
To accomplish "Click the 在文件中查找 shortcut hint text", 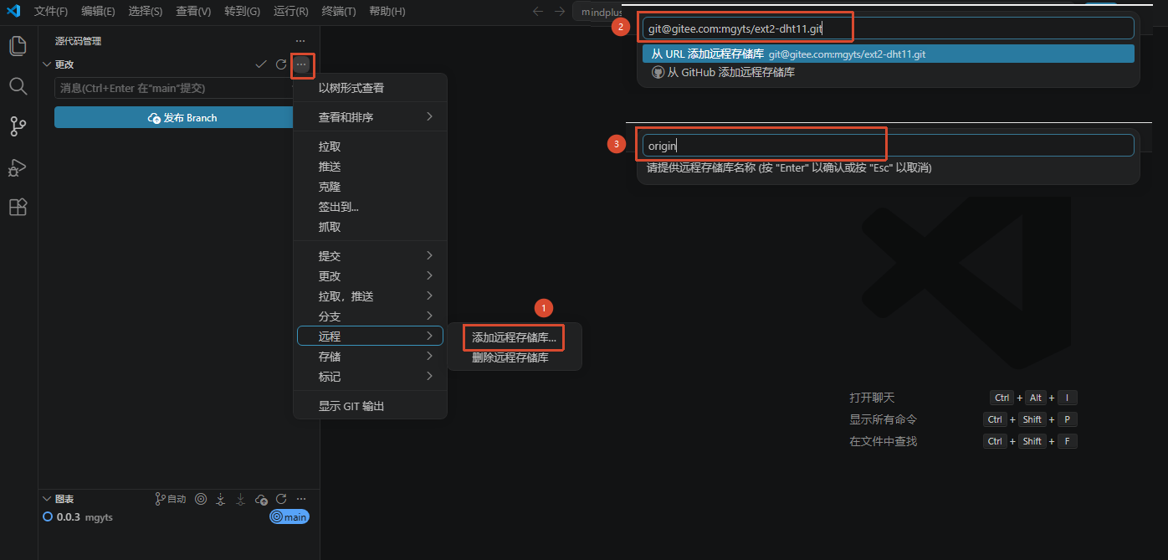I will point(883,441).
